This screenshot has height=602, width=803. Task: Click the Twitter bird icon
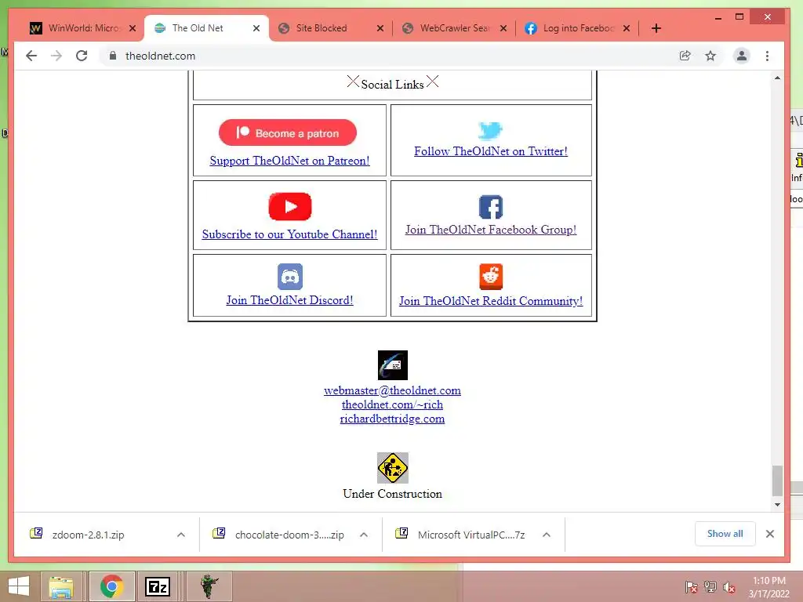click(x=490, y=130)
